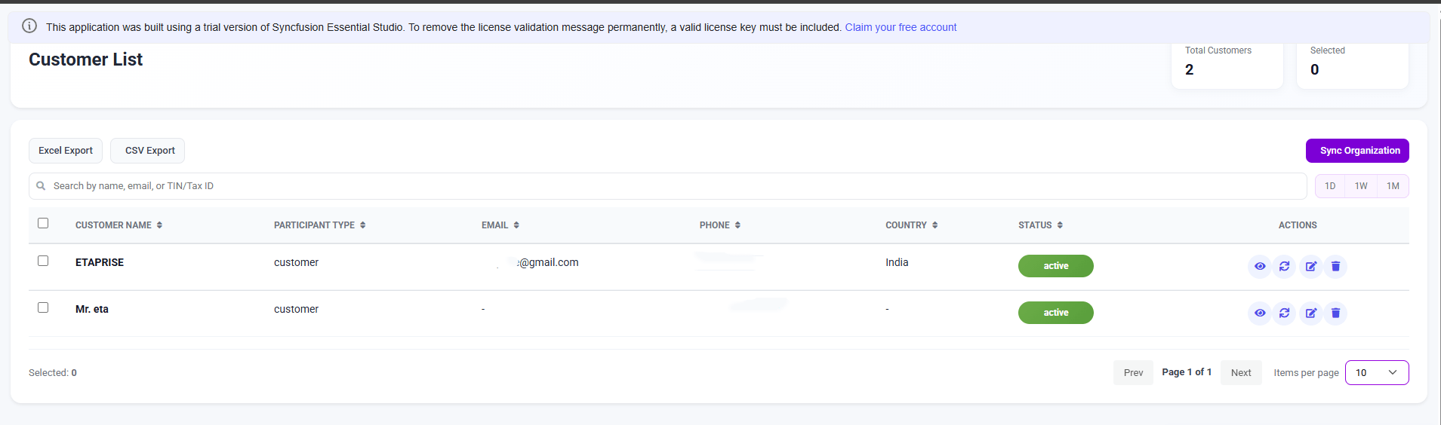Sort by Email column arrows
The height and width of the screenshot is (425, 1441).
[x=516, y=225]
